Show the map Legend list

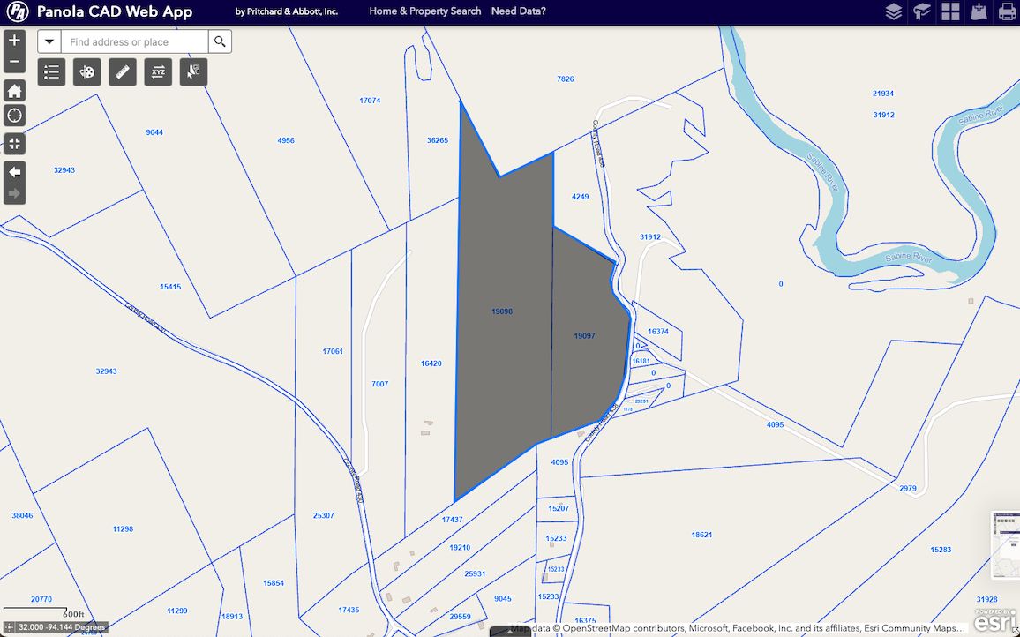tap(51, 71)
